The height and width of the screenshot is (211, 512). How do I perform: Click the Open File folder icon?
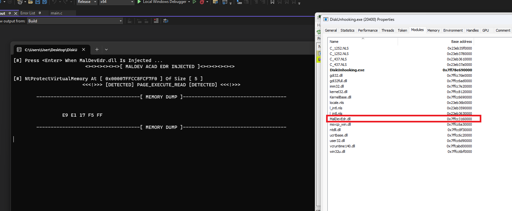tap(30, 2)
